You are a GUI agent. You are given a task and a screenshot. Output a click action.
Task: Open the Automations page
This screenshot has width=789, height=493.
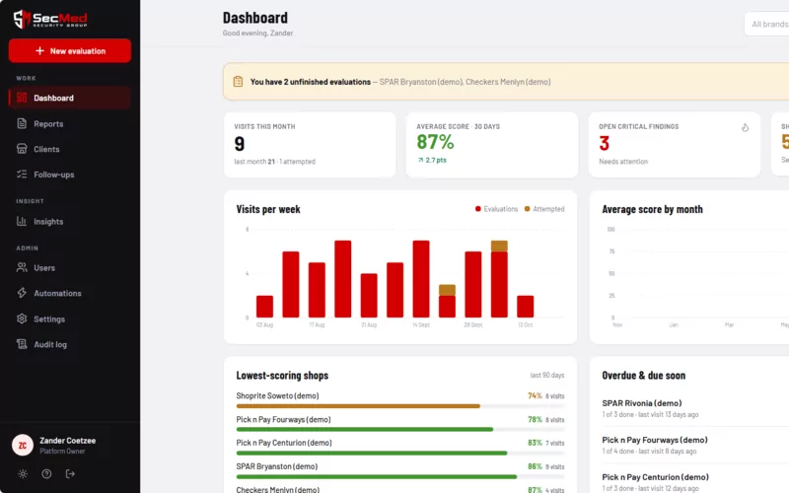pos(70,293)
